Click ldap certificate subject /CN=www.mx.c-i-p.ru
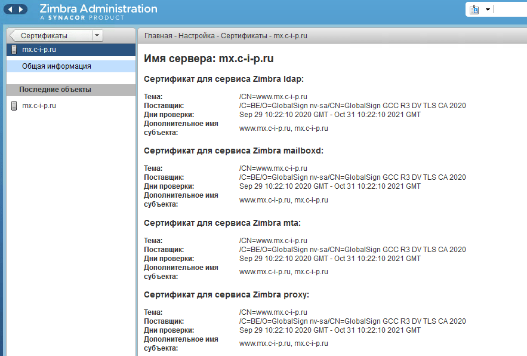 click(273, 97)
